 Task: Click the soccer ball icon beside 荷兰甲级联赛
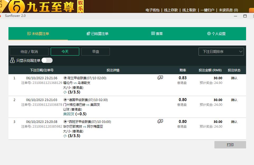point(65,78)
